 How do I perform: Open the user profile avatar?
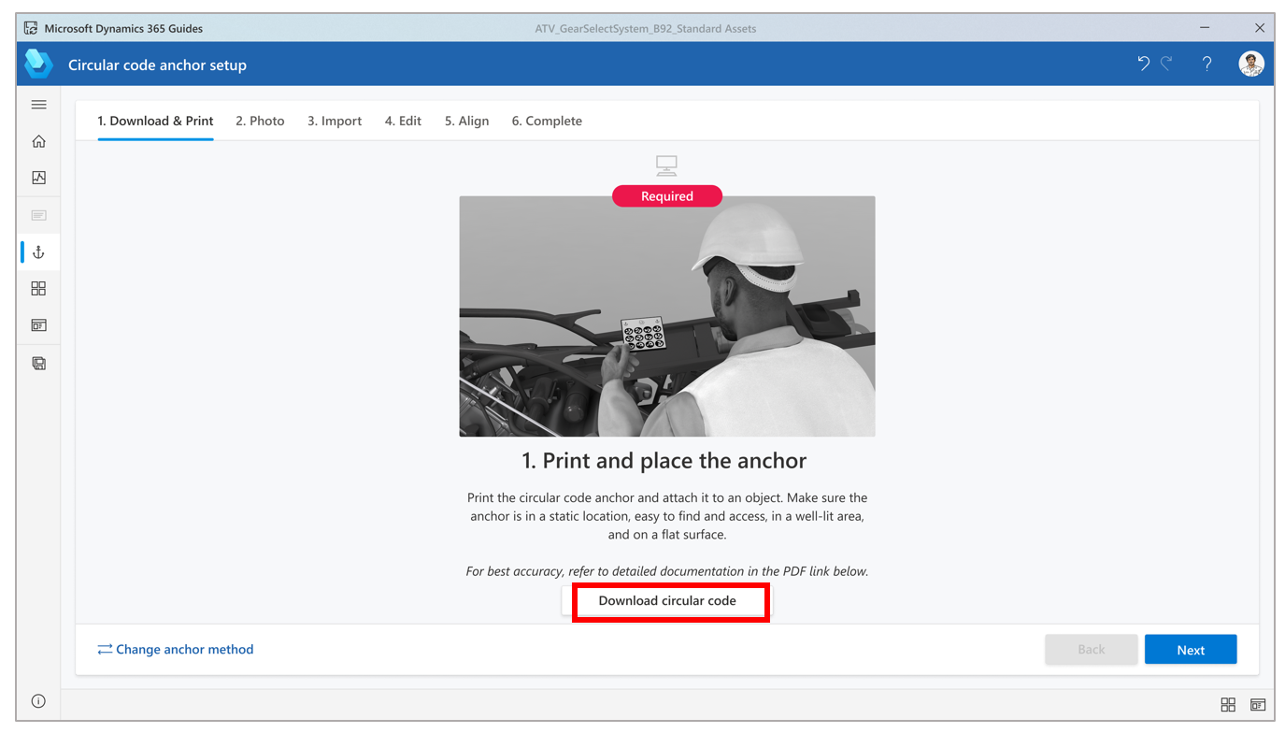click(1251, 64)
